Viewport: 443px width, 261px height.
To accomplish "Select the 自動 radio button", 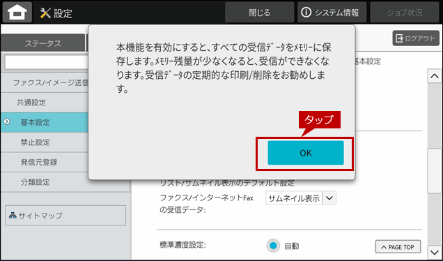I will point(273,246).
